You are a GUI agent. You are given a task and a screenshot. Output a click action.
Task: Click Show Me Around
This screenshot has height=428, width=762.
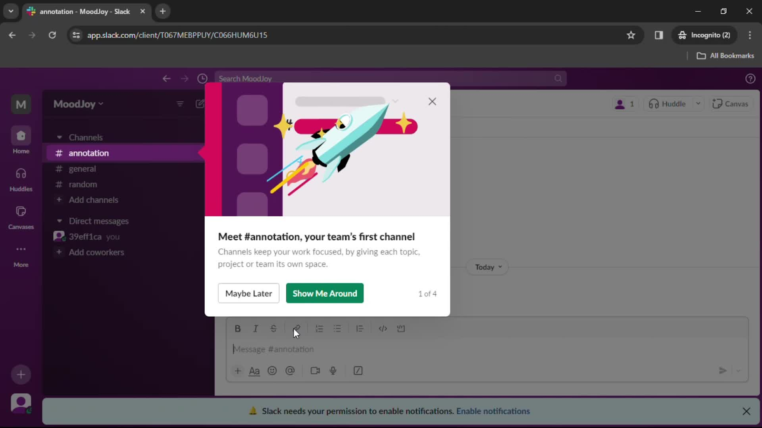pos(325,293)
